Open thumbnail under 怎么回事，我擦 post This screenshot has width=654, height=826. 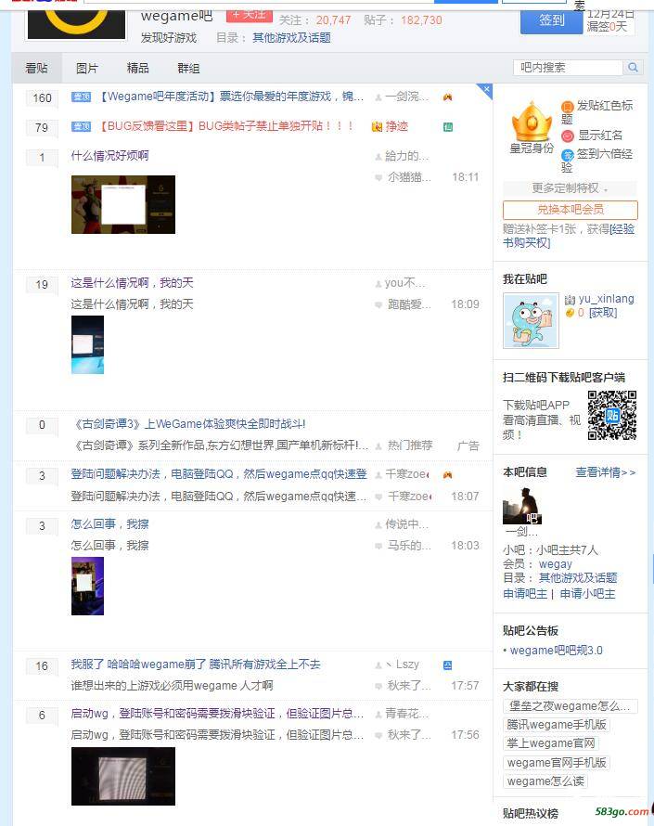pos(87,586)
